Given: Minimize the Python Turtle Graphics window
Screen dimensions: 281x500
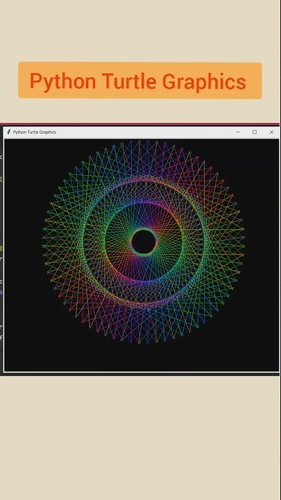Looking at the screenshot, I should pos(238,132).
